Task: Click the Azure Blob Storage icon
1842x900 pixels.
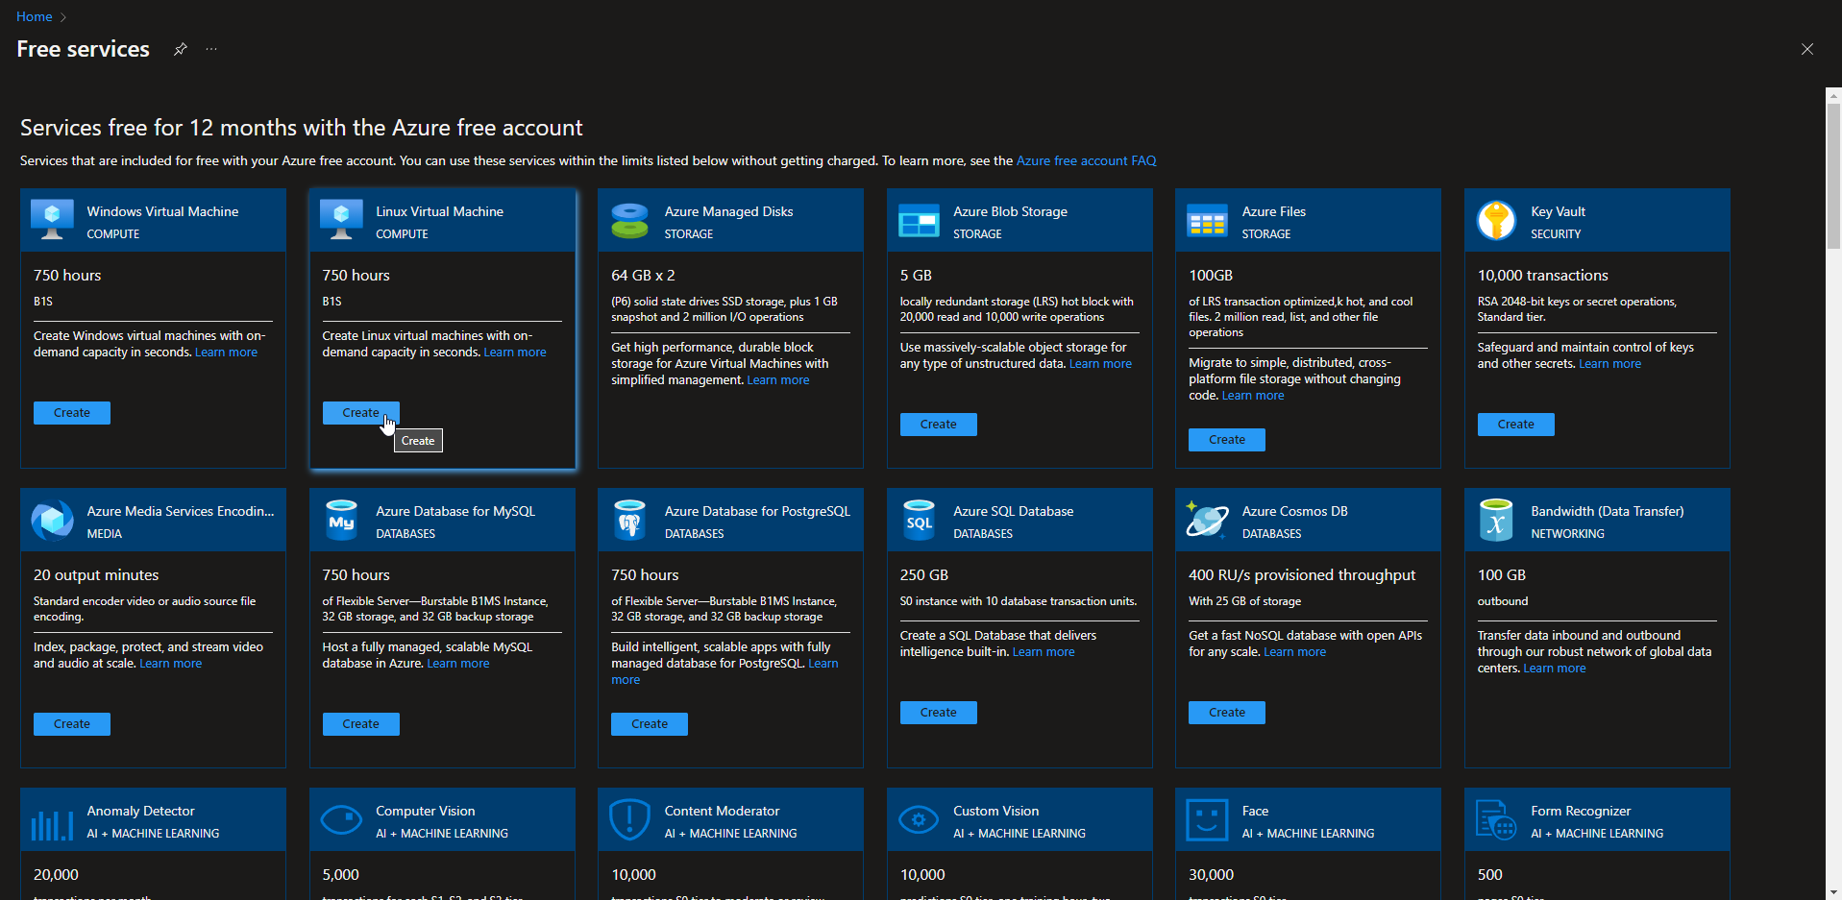Action: tap(919, 220)
